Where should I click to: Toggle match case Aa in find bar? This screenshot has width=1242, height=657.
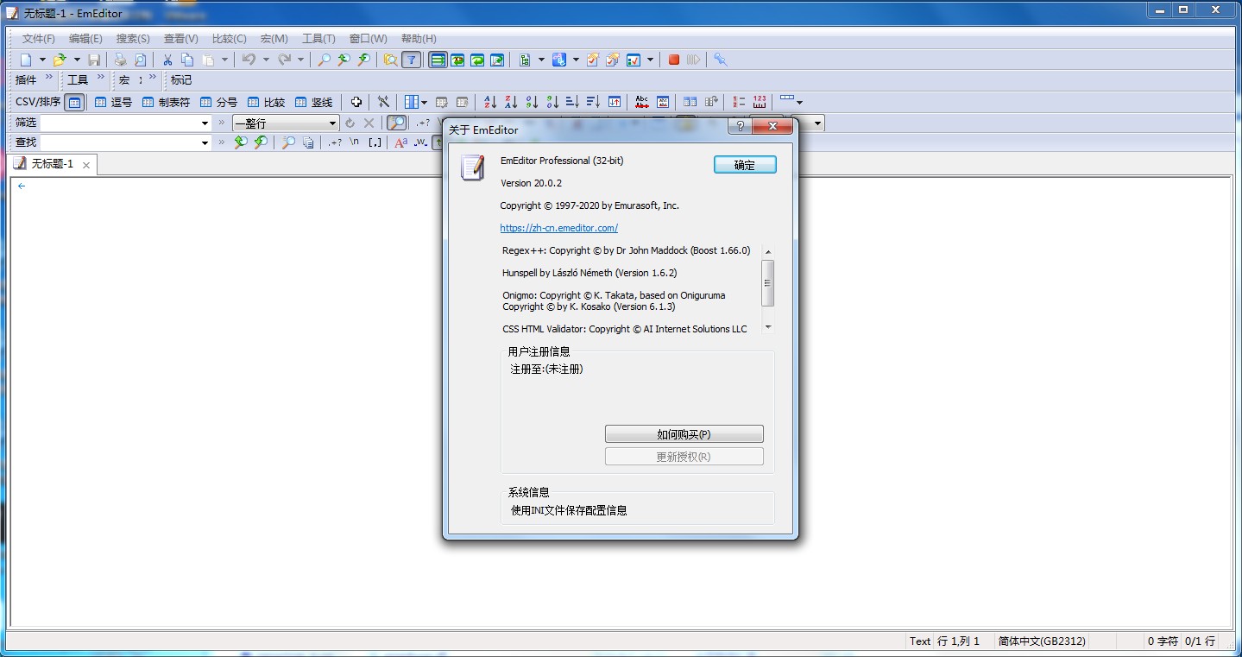click(x=400, y=142)
